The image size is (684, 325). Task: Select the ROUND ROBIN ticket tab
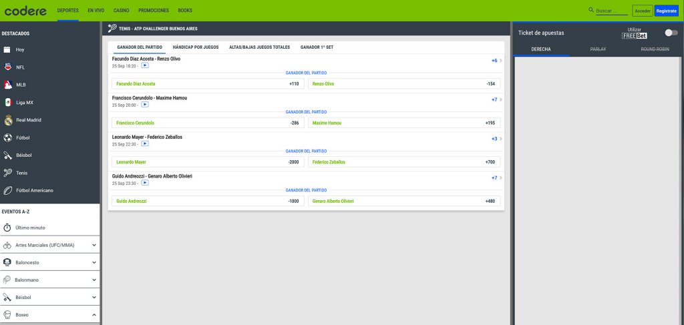click(x=655, y=49)
